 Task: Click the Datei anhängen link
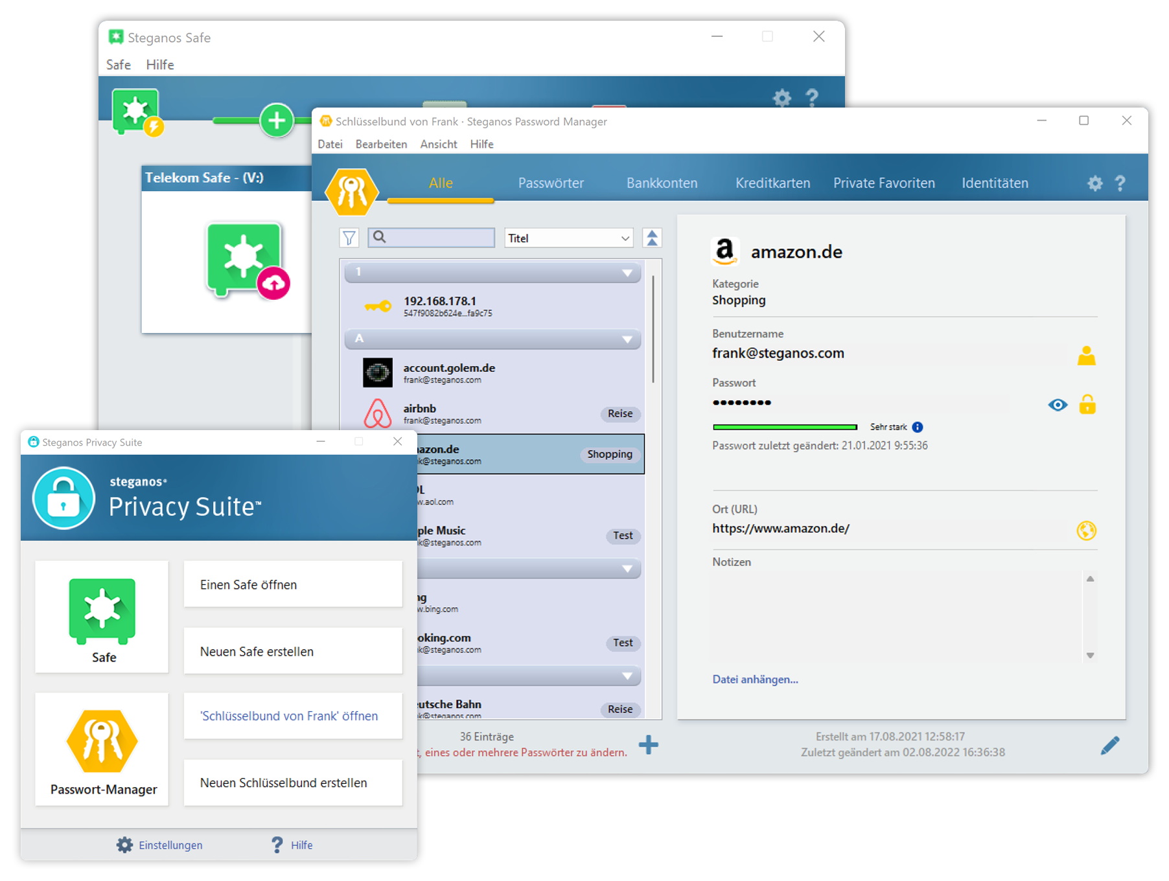755,679
